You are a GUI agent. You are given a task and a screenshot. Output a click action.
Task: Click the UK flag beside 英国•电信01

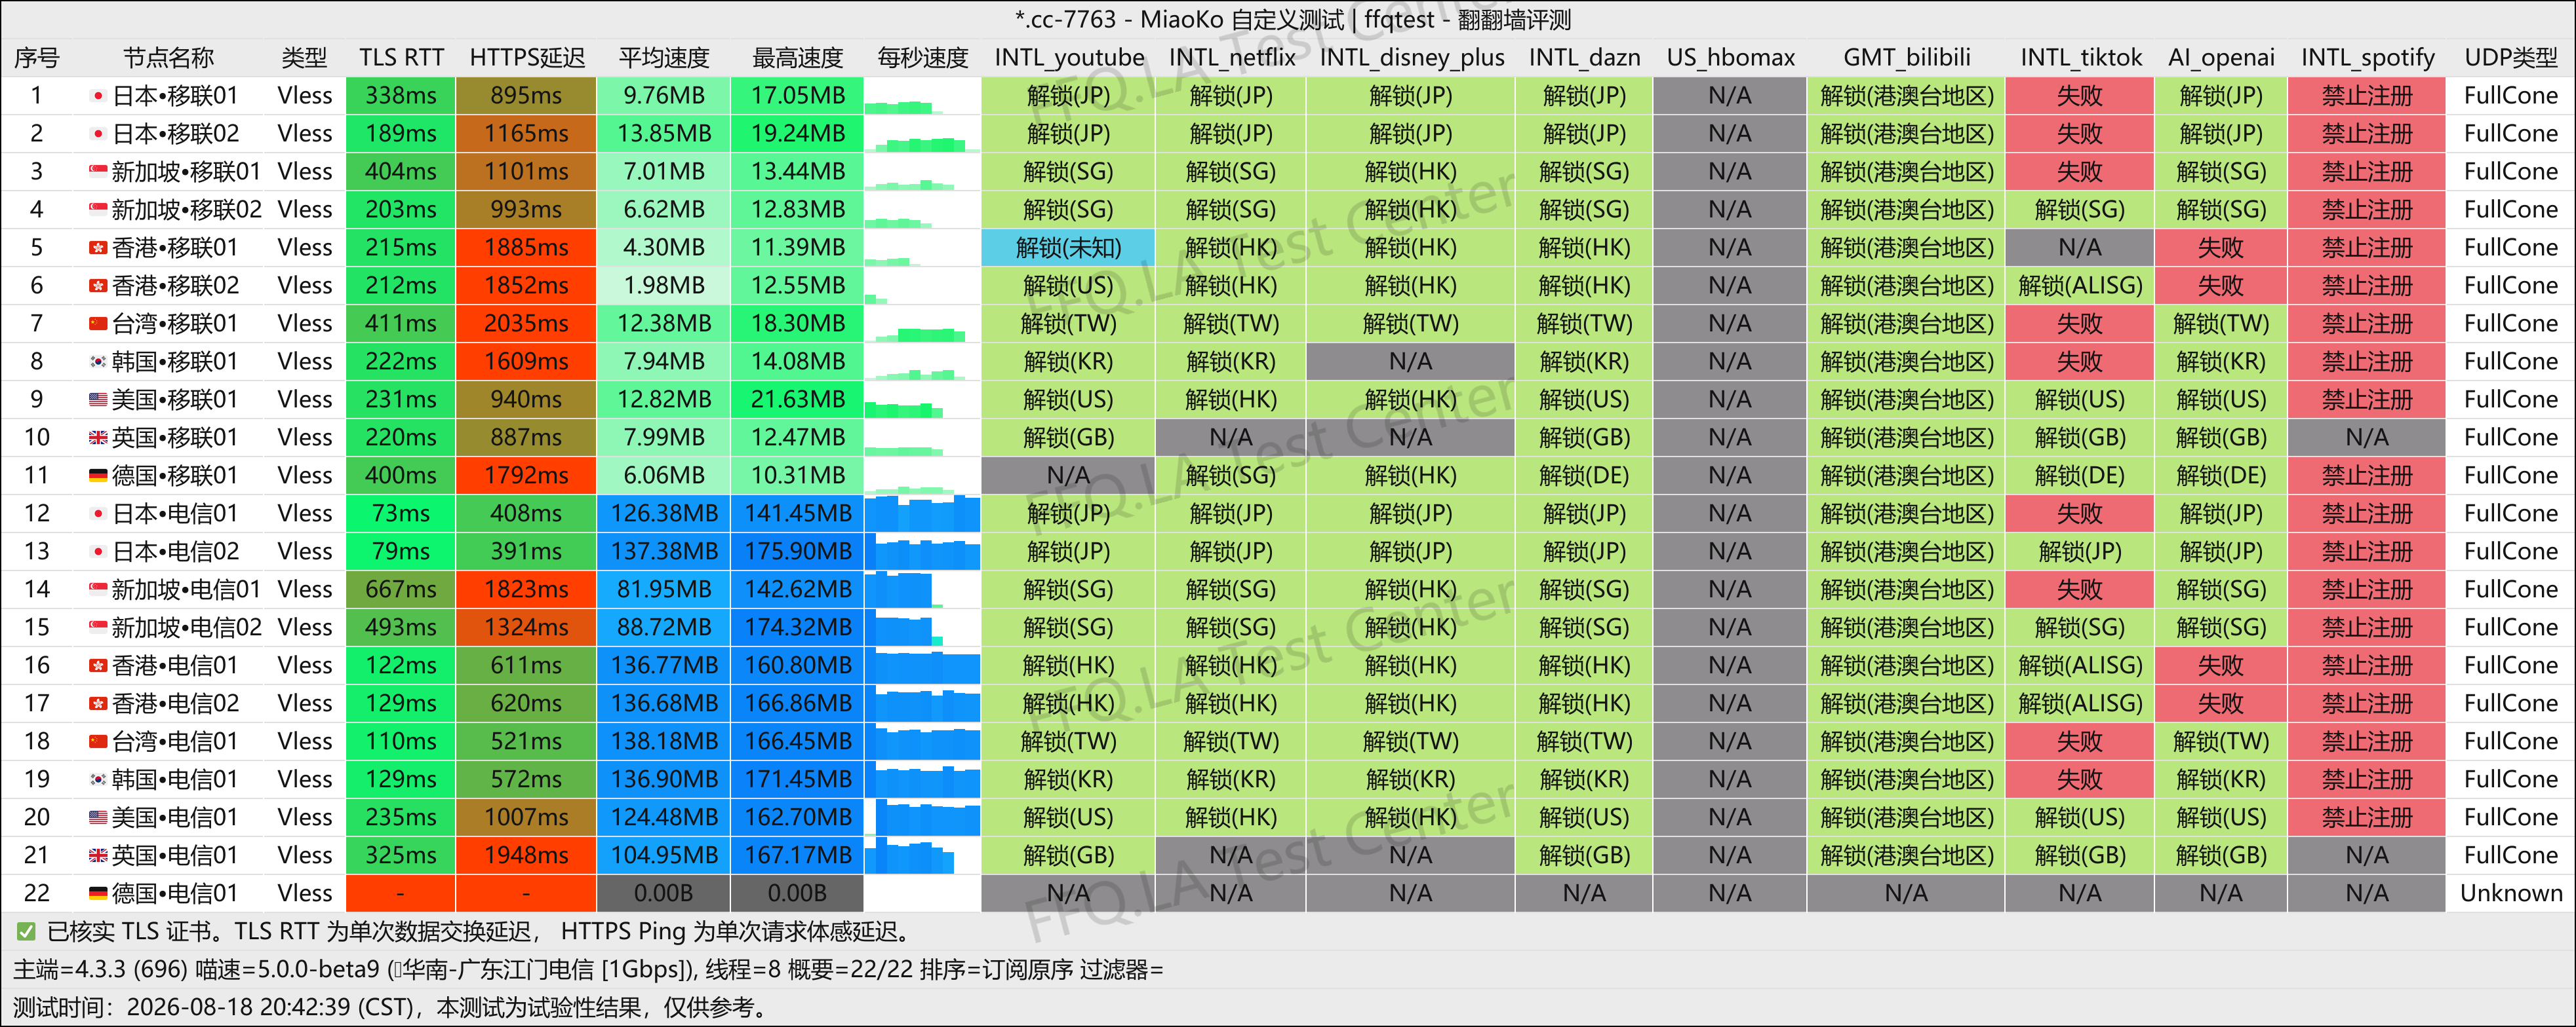pos(98,855)
